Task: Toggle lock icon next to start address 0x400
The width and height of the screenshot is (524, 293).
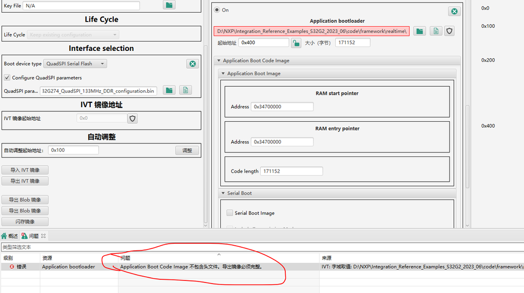Action: click(296, 43)
